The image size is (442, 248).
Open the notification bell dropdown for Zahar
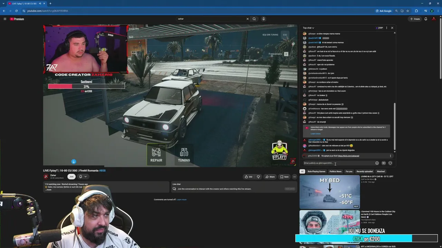point(83,177)
